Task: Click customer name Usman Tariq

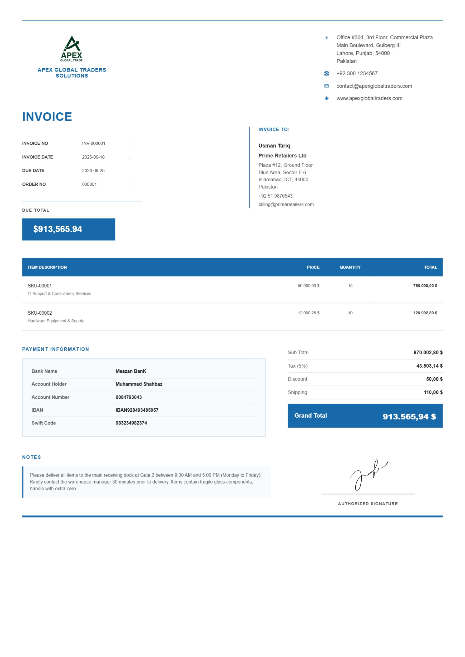Action: tap(274, 145)
